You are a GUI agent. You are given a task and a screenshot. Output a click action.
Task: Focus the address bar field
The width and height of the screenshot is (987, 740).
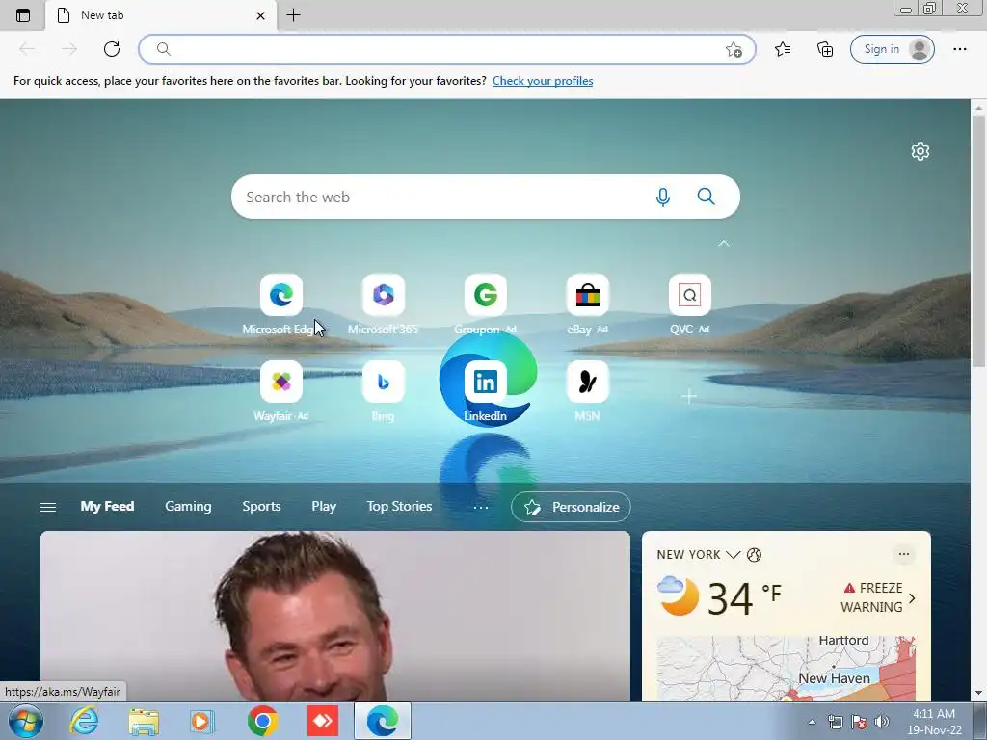[447, 49]
